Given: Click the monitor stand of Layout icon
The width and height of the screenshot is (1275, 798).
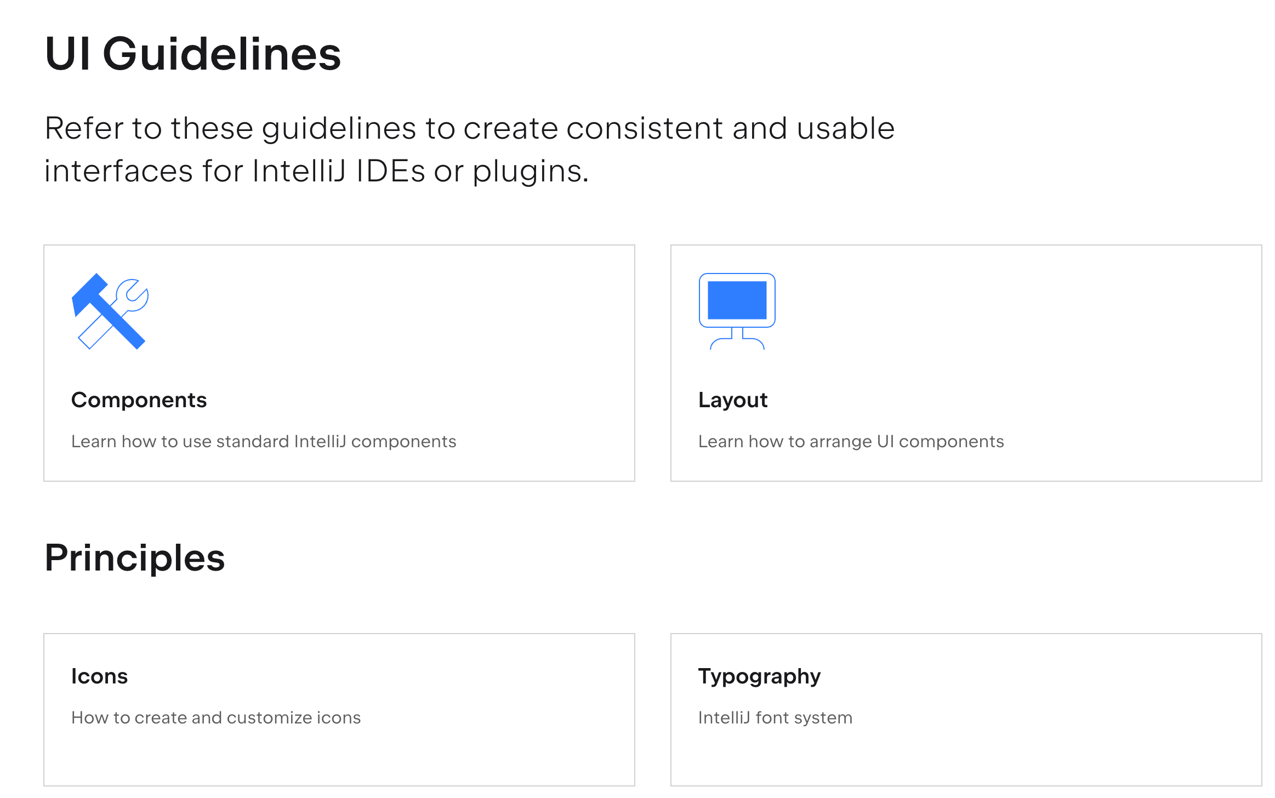Looking at the screenshot, I should [737, 339].
